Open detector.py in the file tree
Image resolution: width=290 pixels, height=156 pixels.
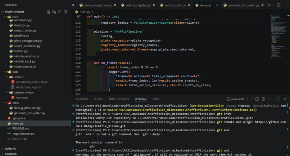pyautogui.click(x=22, y=25)
